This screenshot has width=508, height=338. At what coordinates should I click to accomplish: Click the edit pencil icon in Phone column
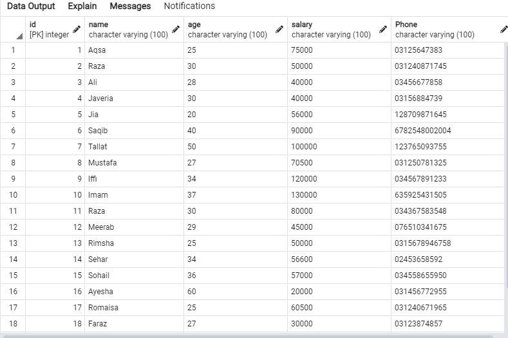pyautogui.click(x=503, y=29)
